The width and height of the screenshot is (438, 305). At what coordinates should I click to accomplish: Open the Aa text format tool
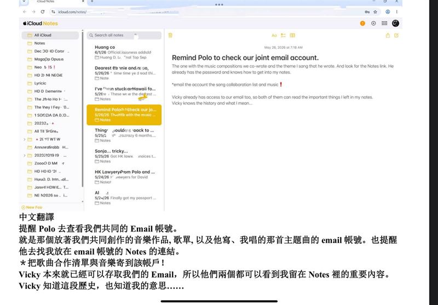click(x=274, y=35)
